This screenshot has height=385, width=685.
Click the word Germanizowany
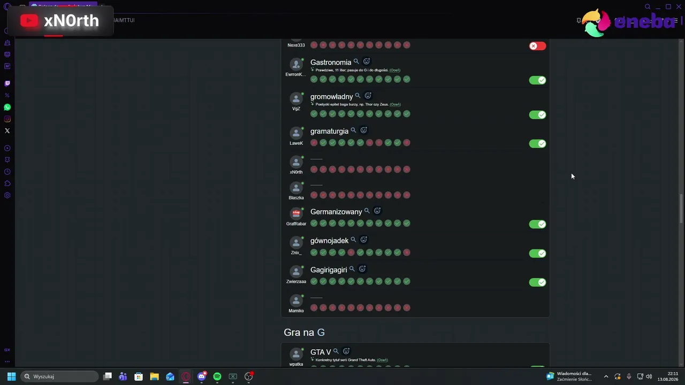[x=336, y=212]
